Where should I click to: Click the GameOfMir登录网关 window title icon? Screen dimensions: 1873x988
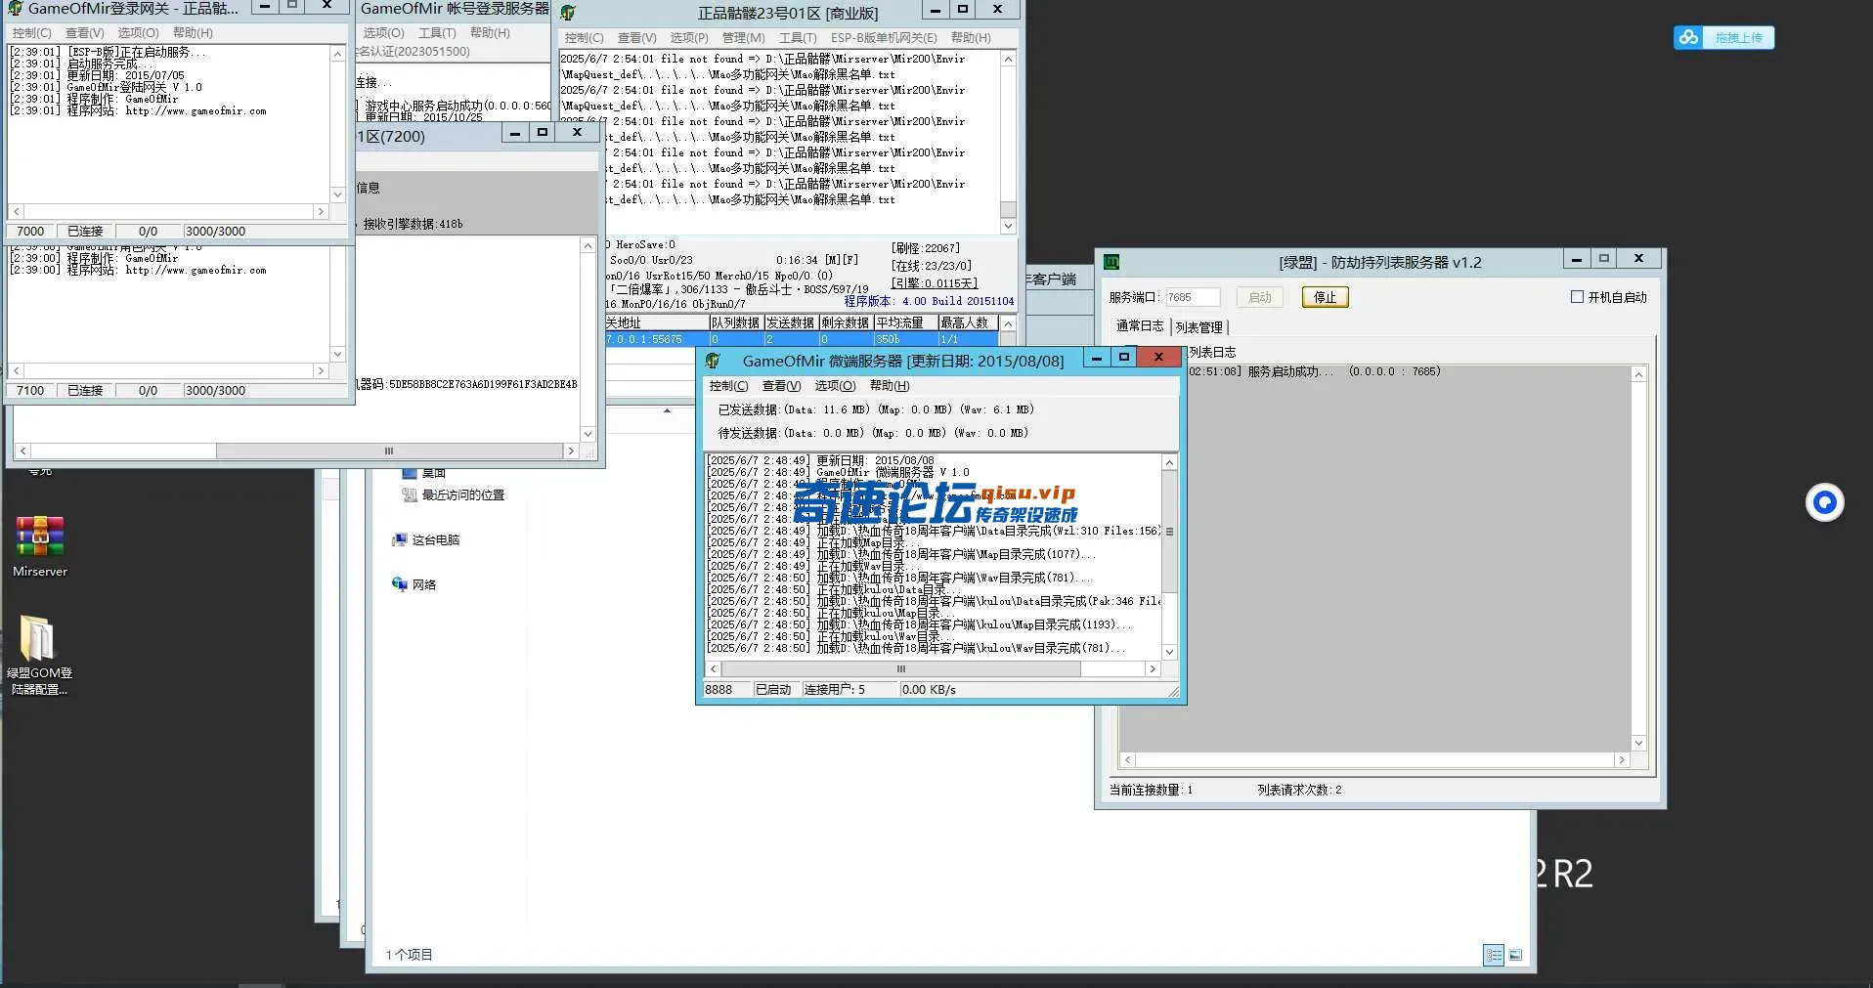coord(15,8)
